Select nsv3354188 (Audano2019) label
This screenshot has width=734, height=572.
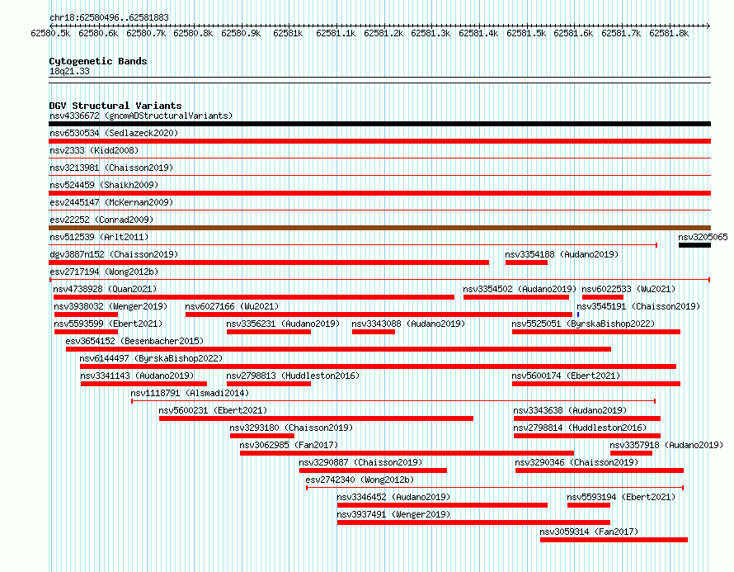[x=562, y=254]
